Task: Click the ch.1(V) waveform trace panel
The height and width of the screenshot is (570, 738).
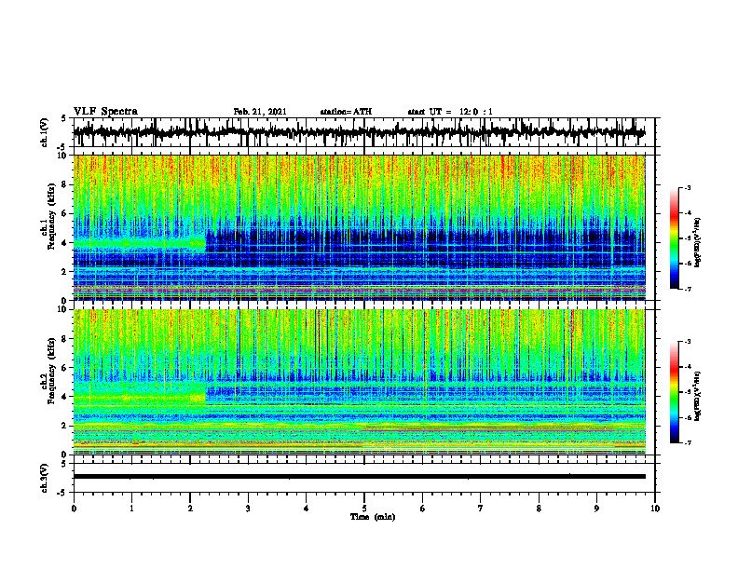Action: click(x=364, y=132)
